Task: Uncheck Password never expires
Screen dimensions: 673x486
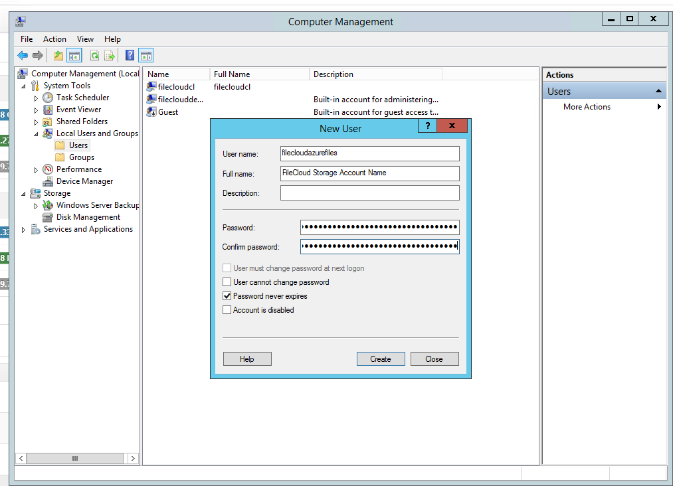Action: point(227,295)
